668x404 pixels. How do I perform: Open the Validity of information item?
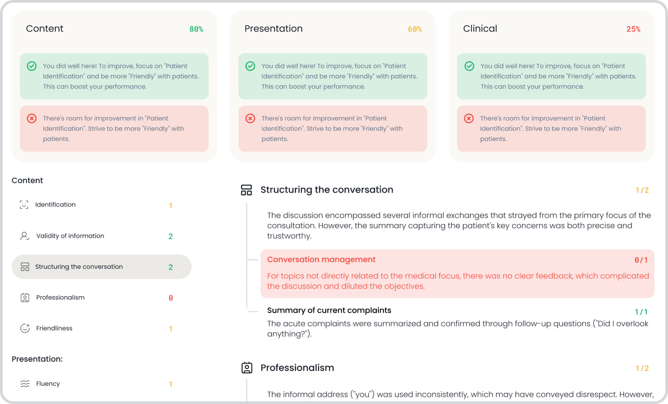70,236
